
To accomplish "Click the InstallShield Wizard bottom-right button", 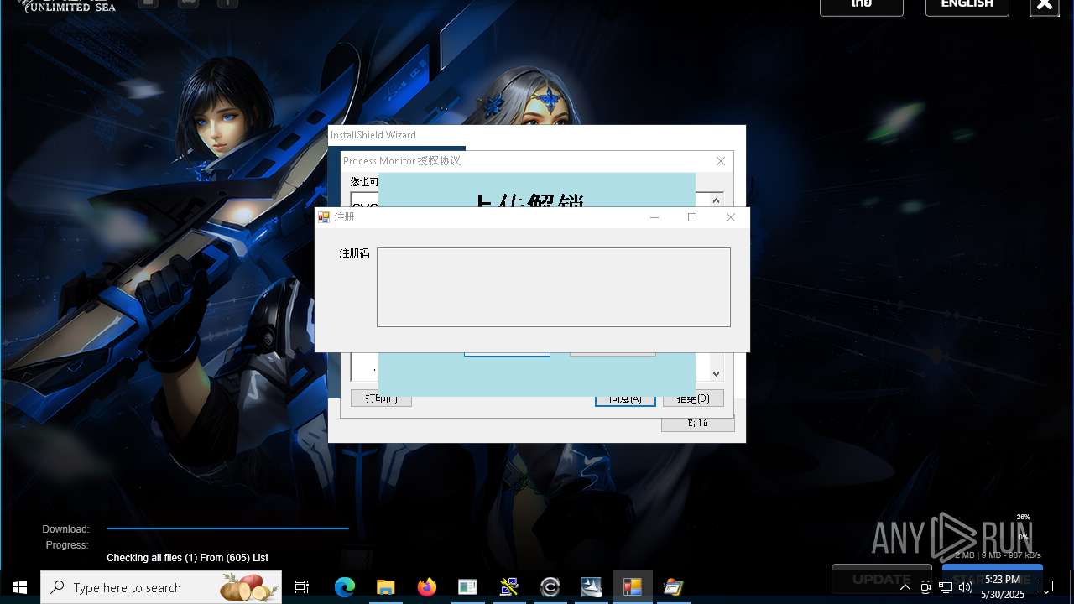I will tap(697, 424).
